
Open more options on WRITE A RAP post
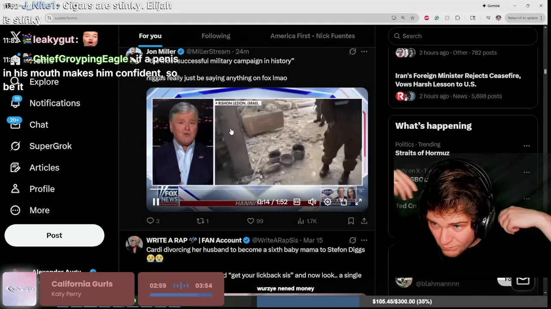click(x=364, y=240)
